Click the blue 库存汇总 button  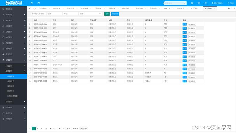115,14
